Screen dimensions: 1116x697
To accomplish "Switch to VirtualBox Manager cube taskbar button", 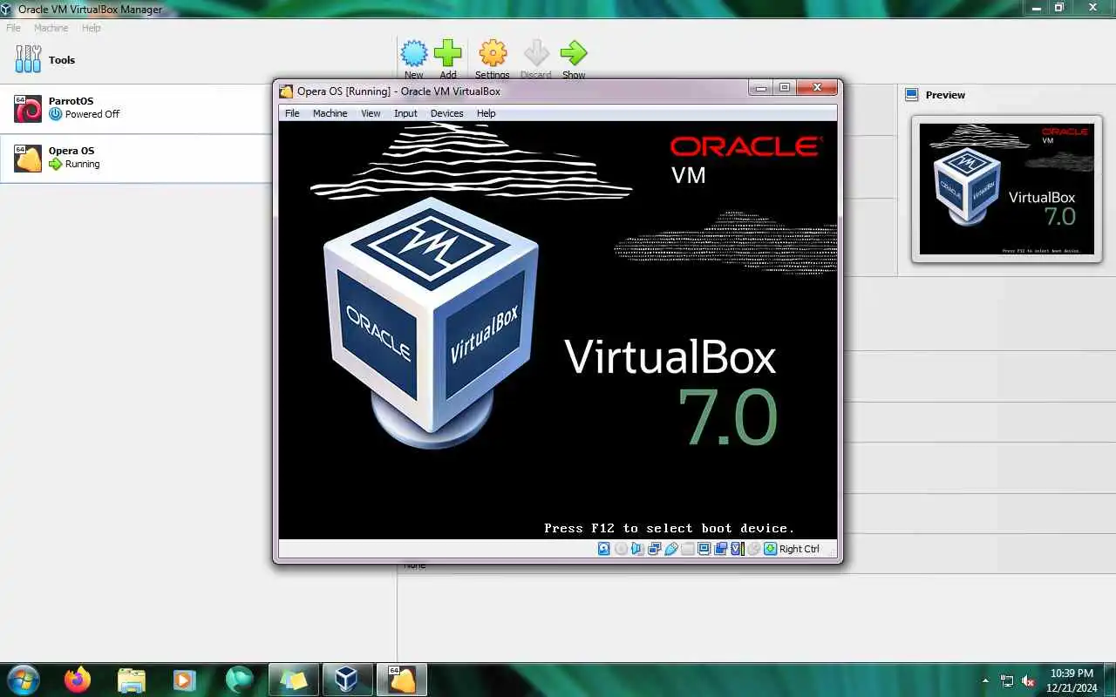I will (x=347, y=679).
